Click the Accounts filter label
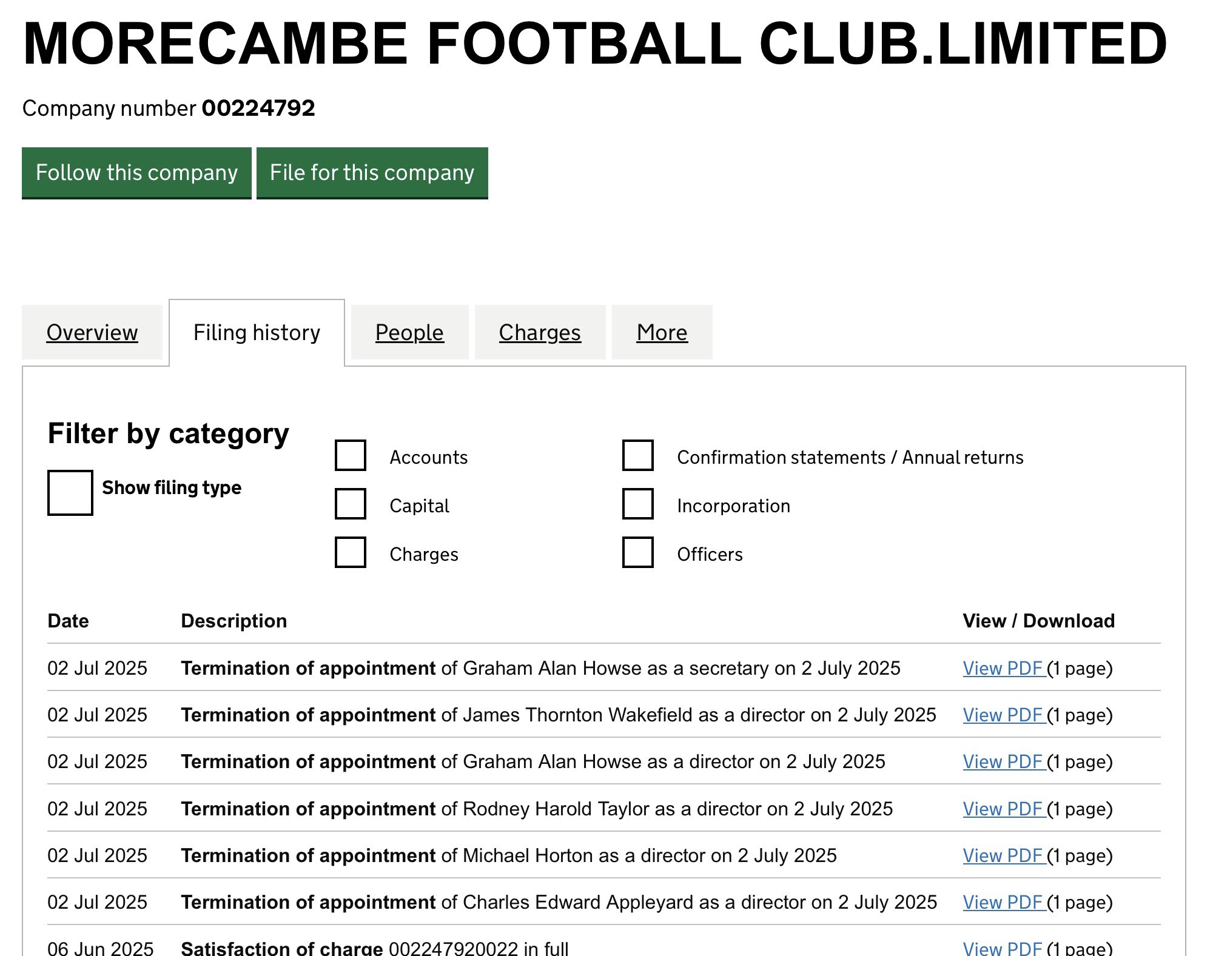This screenshot has width=1213, height=956. [x=429, y=457]
